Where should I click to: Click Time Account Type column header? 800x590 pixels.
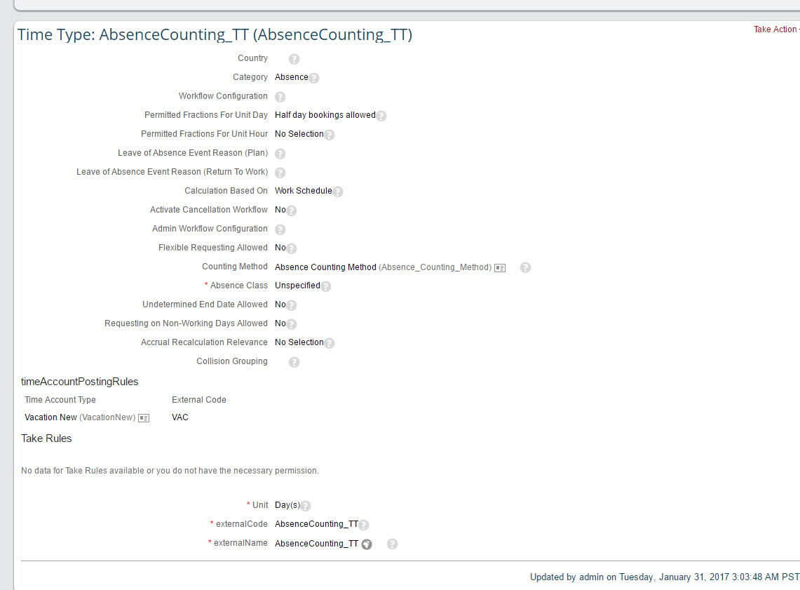click(60, 400)
